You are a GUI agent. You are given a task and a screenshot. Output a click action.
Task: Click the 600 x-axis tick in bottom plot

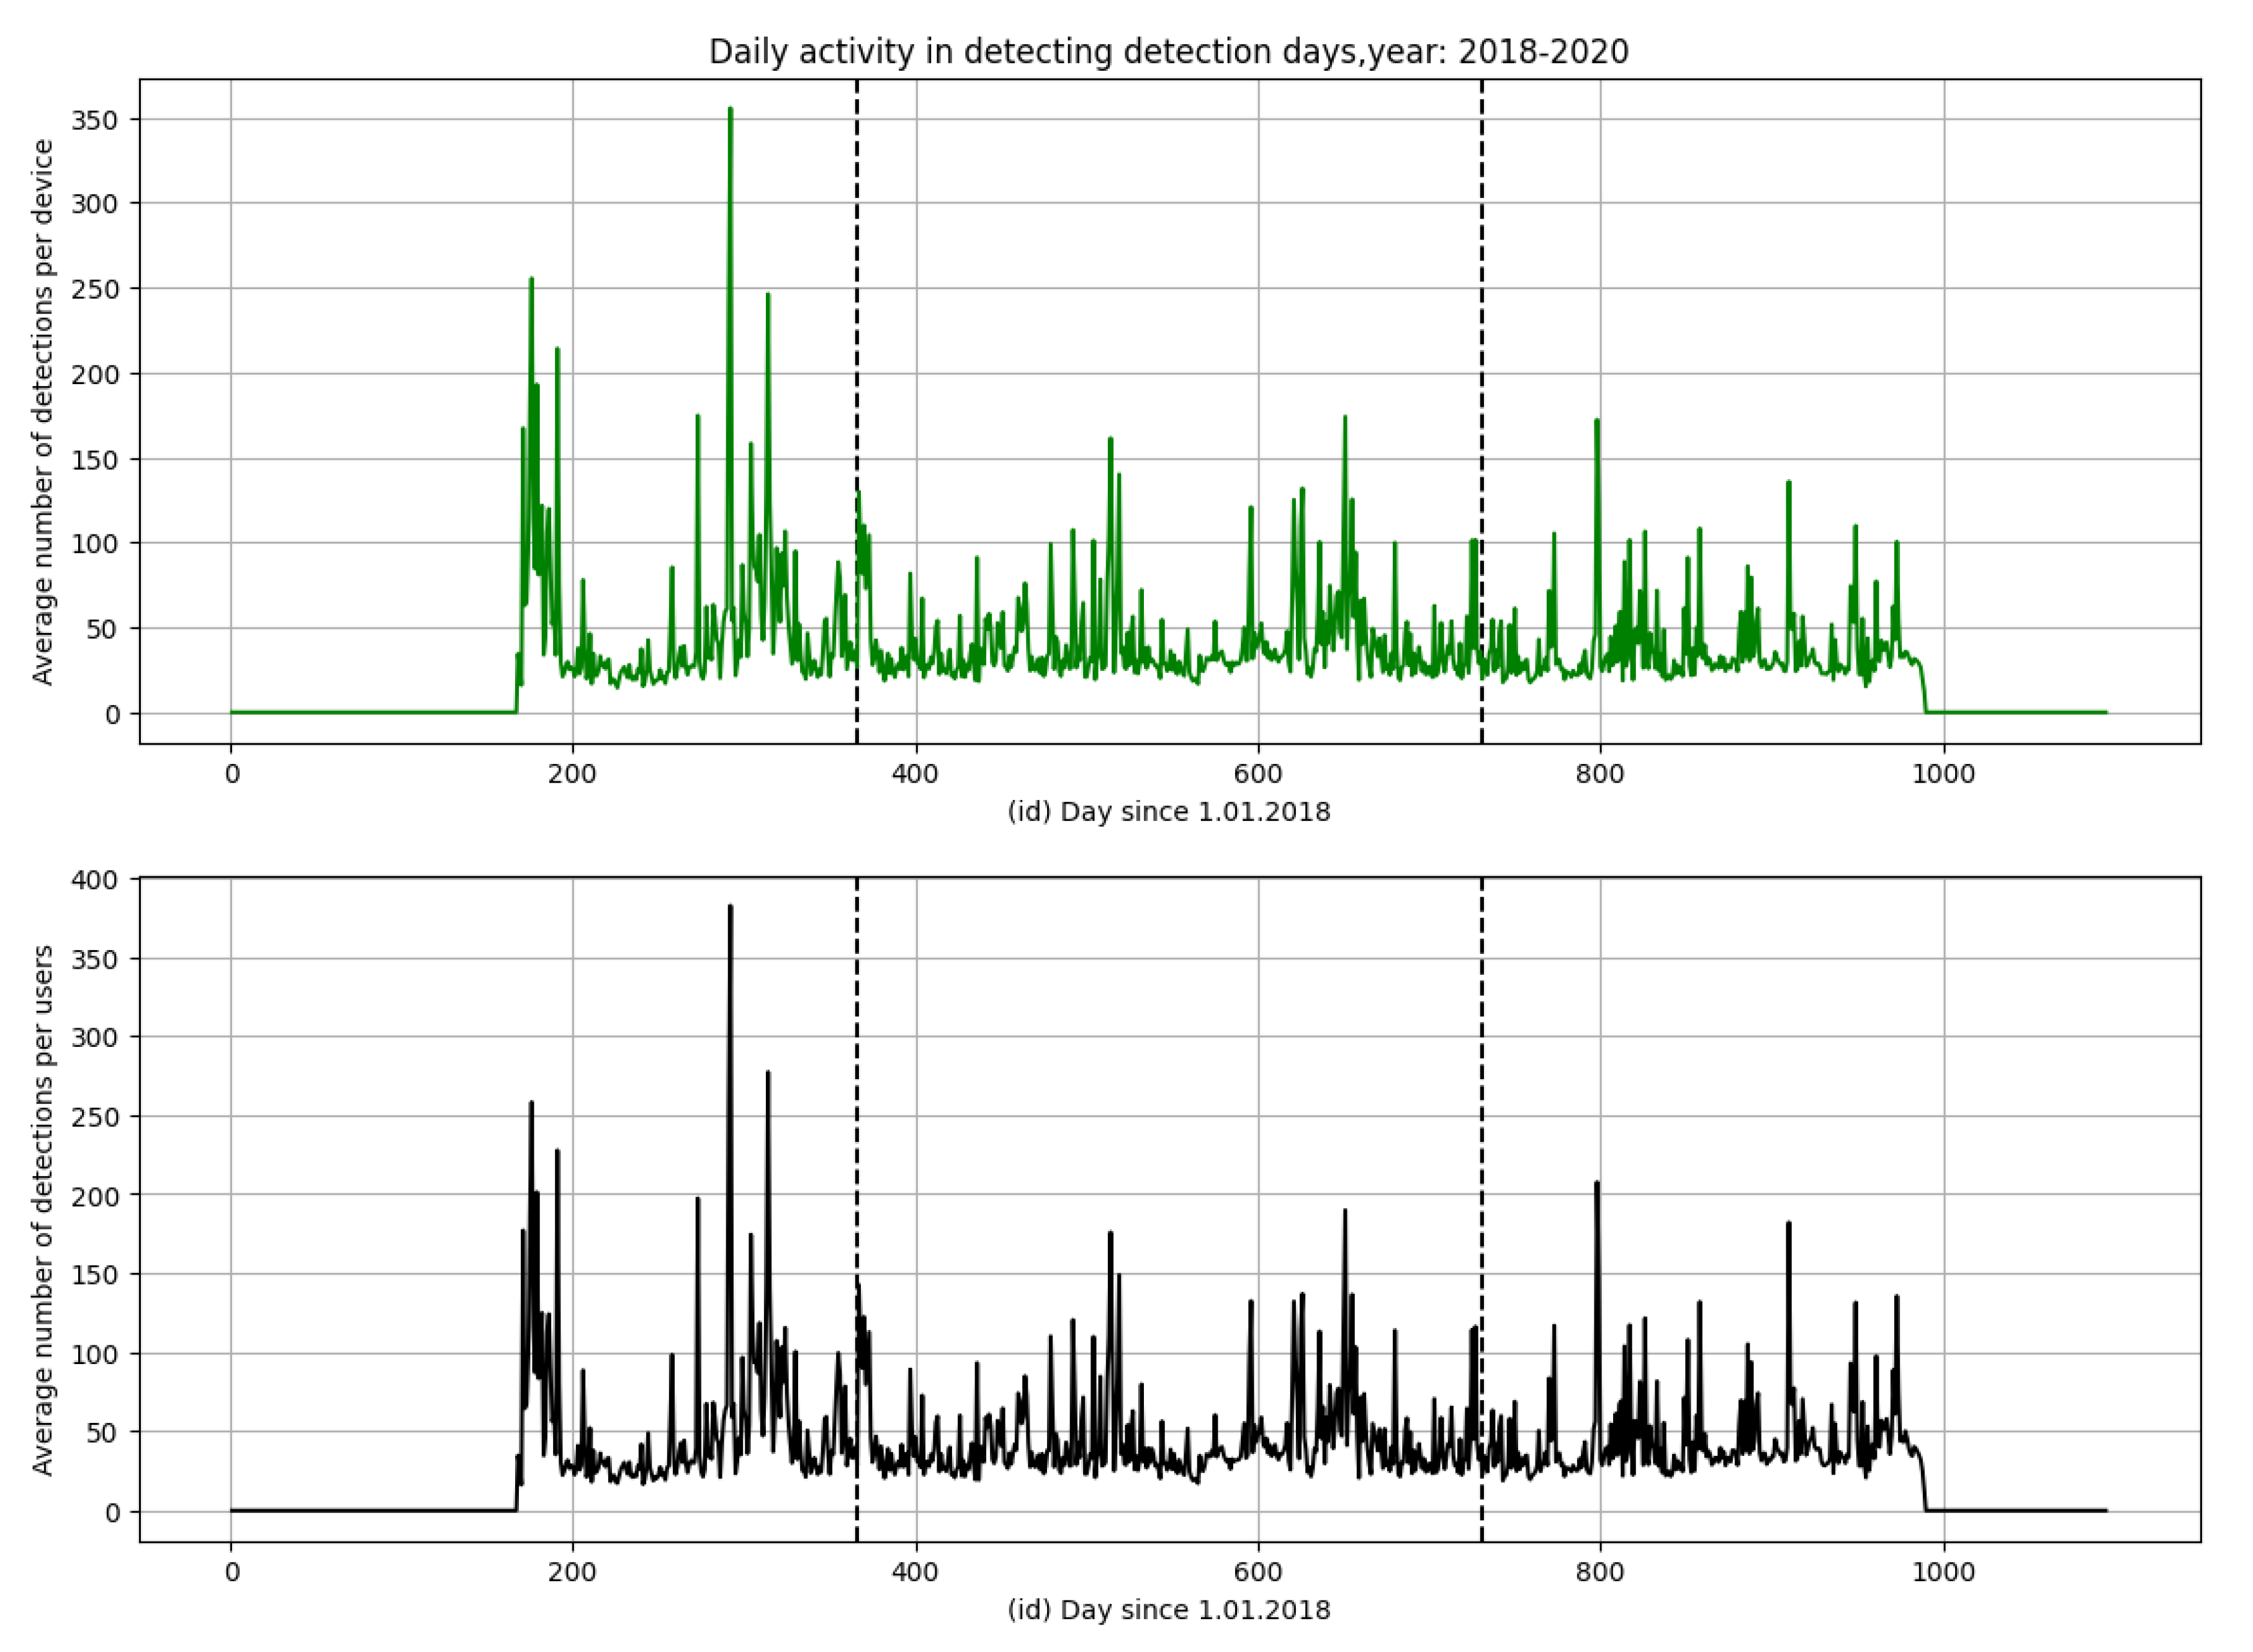[1258, 1572]
